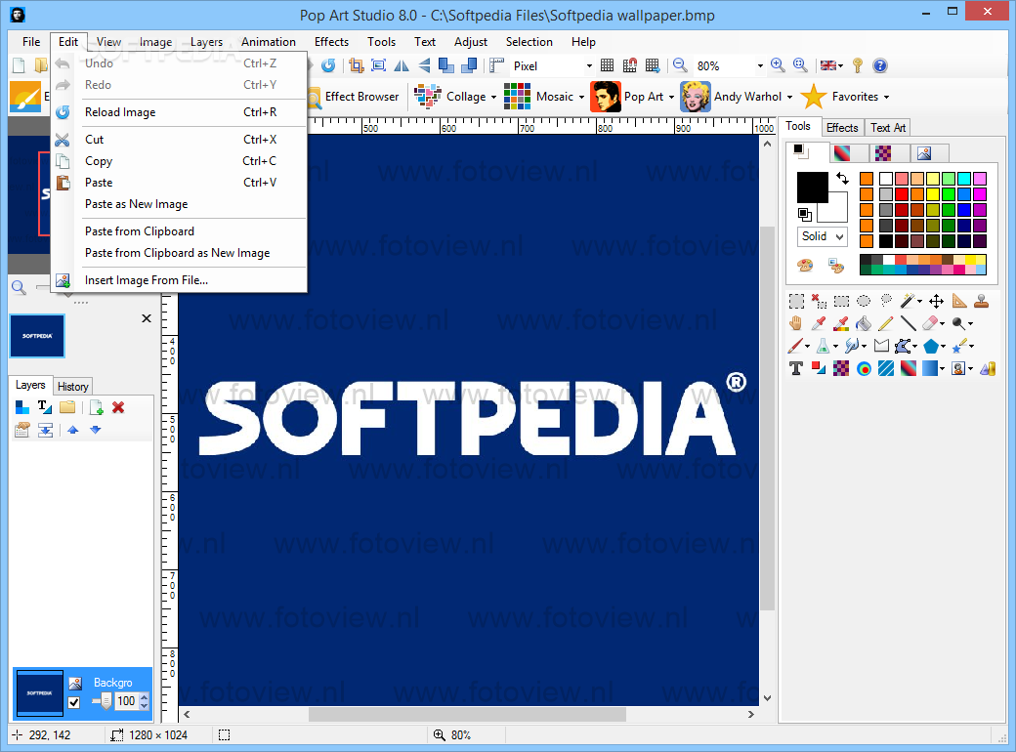Select Paste from Clipboard menu entry
Viewport: 1016px width, 752px height.
pyautogui.click(x=178, y=231)
